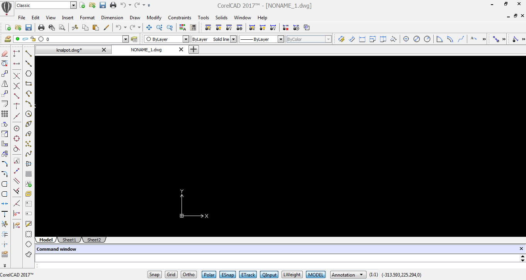Toggle LWeight display in status bar
Viewport: 526px width, 280px height.
pyautogui.click(x=292, y=275)
